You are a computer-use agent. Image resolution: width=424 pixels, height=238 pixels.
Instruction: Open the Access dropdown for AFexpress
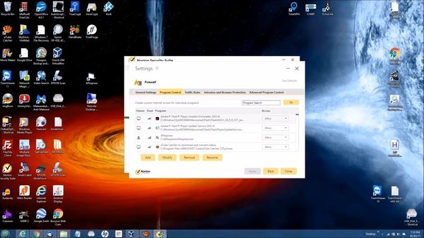coord(275,138)
